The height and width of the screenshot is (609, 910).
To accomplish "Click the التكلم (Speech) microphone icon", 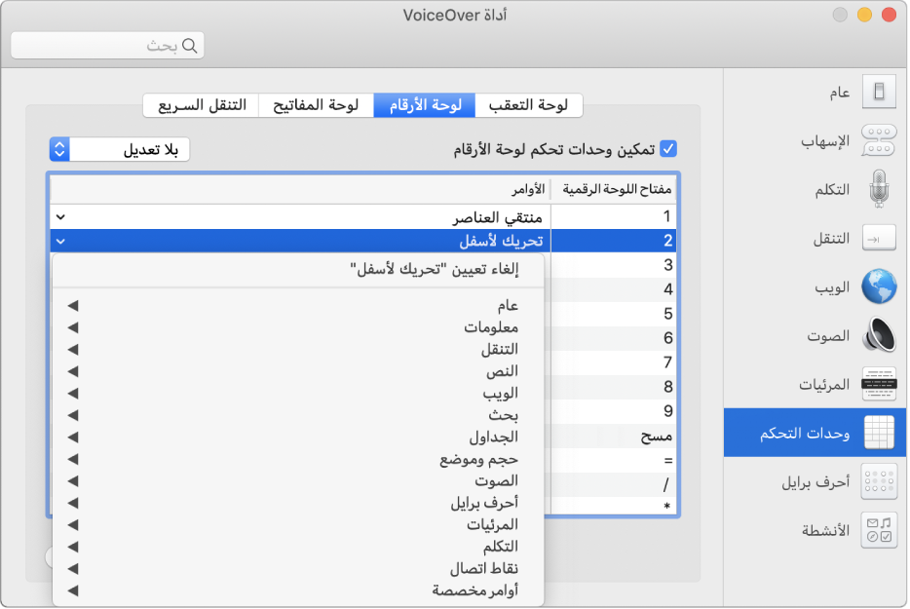I will [879, 188].
